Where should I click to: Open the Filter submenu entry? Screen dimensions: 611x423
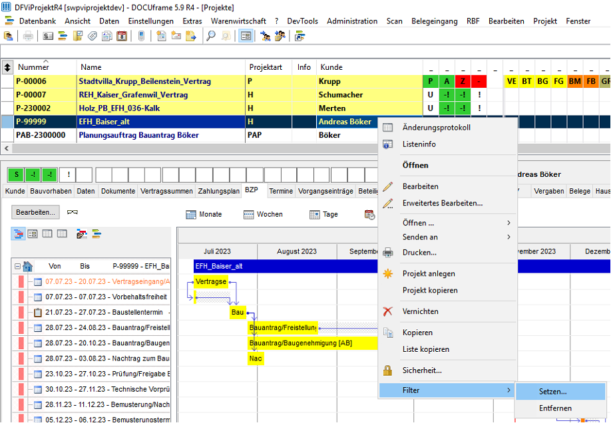[x=447, y=390]
